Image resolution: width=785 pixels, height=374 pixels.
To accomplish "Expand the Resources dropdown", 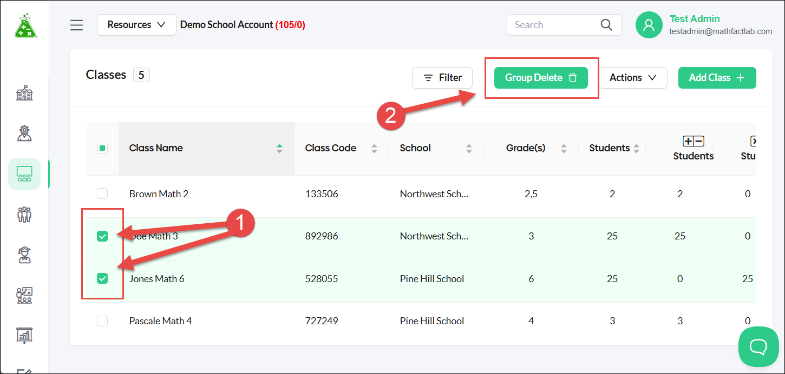I will [x=136, y=25].
